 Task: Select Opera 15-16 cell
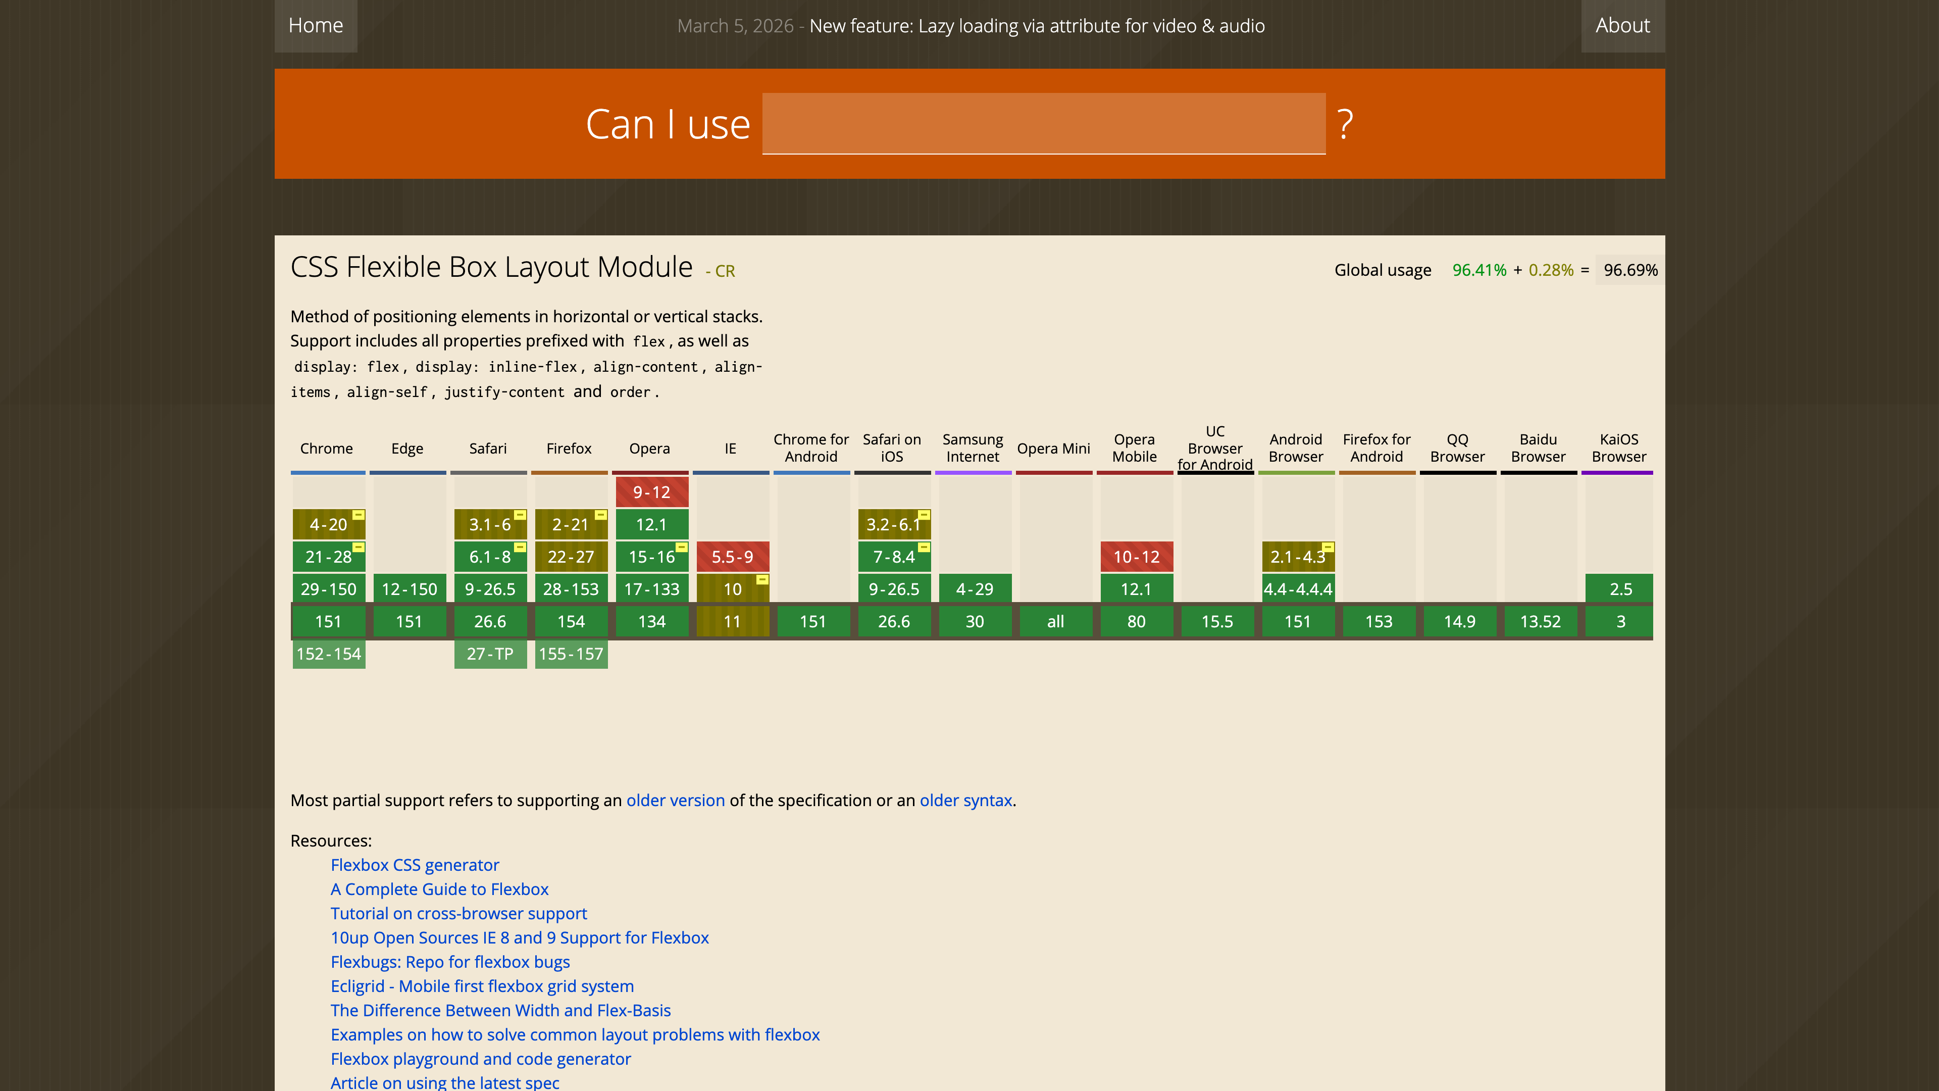pyautogui.click(x=651, y=557)
